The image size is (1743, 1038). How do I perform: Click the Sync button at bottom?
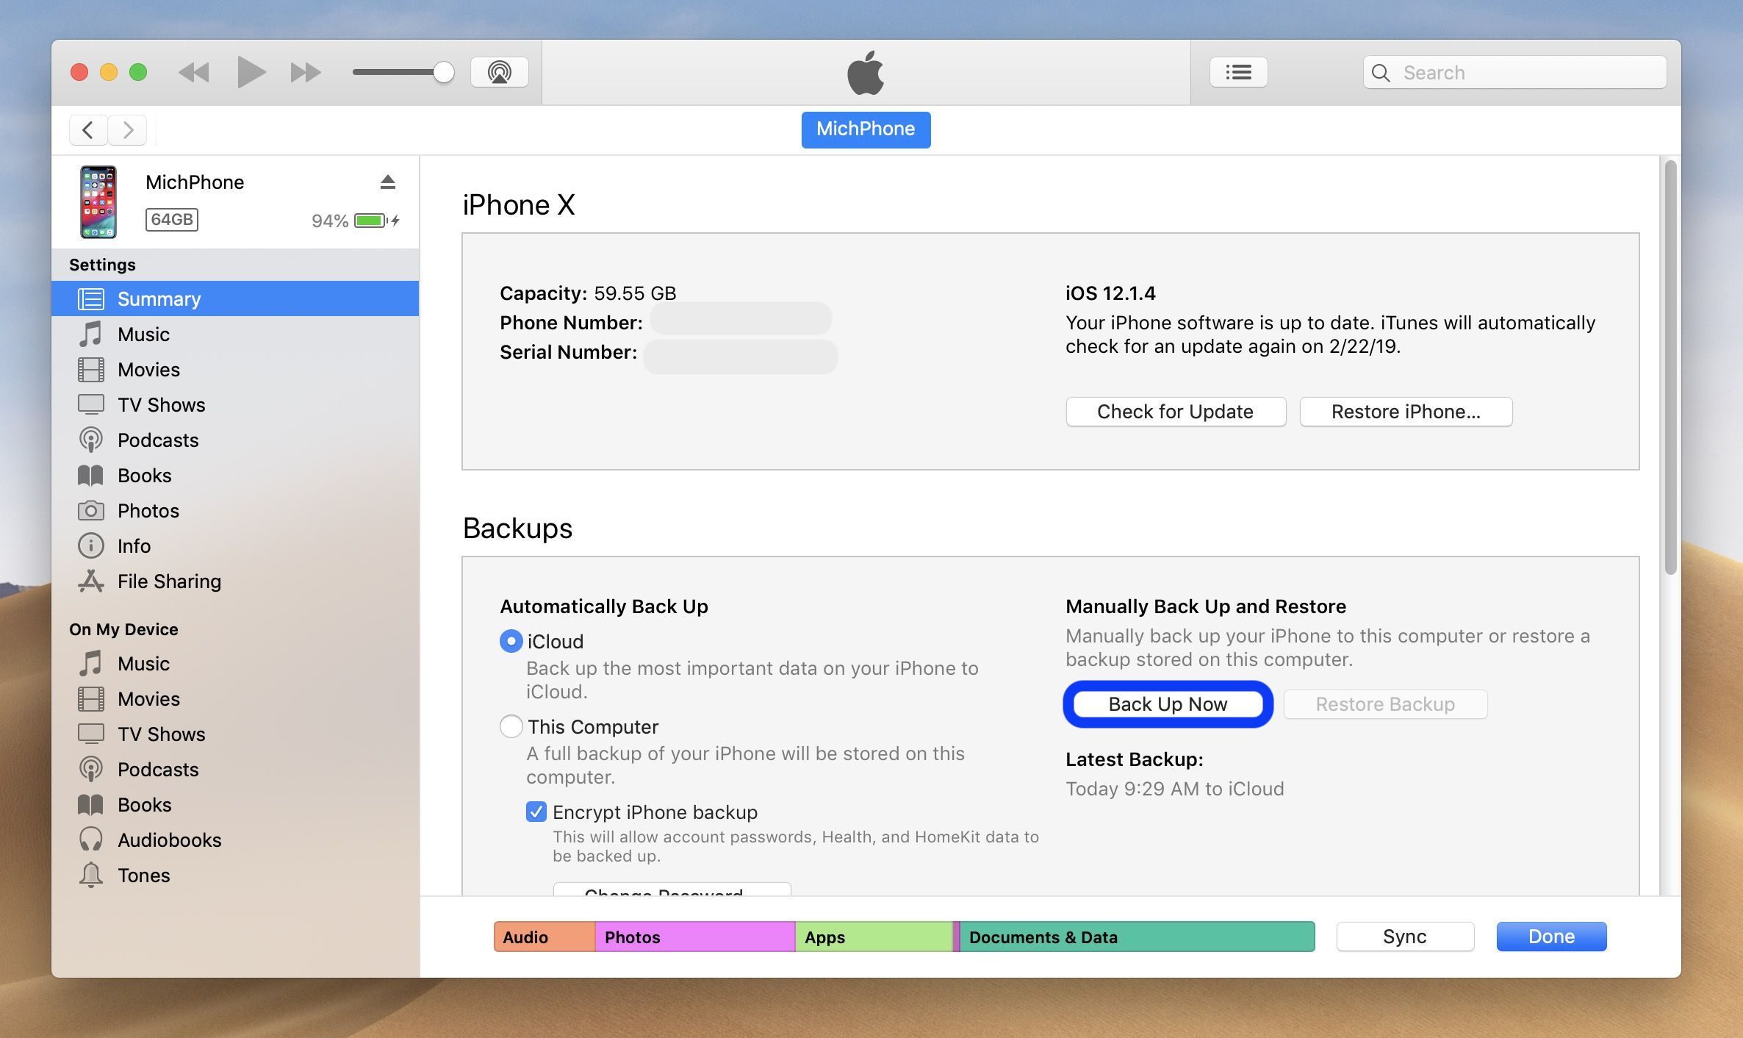point(1404,935)
